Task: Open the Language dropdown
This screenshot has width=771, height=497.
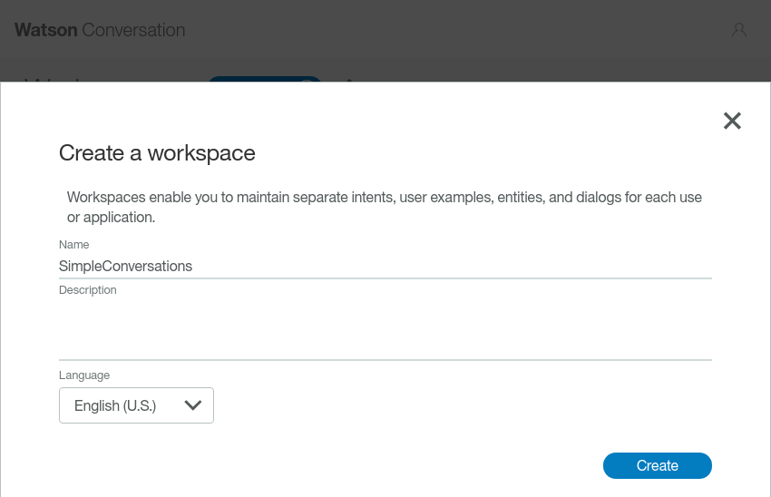Action: click(136, 405)
